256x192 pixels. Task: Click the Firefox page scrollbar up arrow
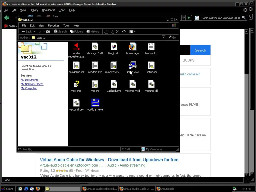click(x=246, y=31)
